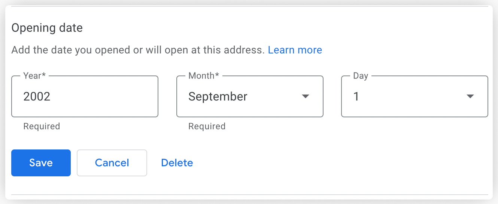
Task: Open the Month dropdown showing September
Action: [249, 96]
